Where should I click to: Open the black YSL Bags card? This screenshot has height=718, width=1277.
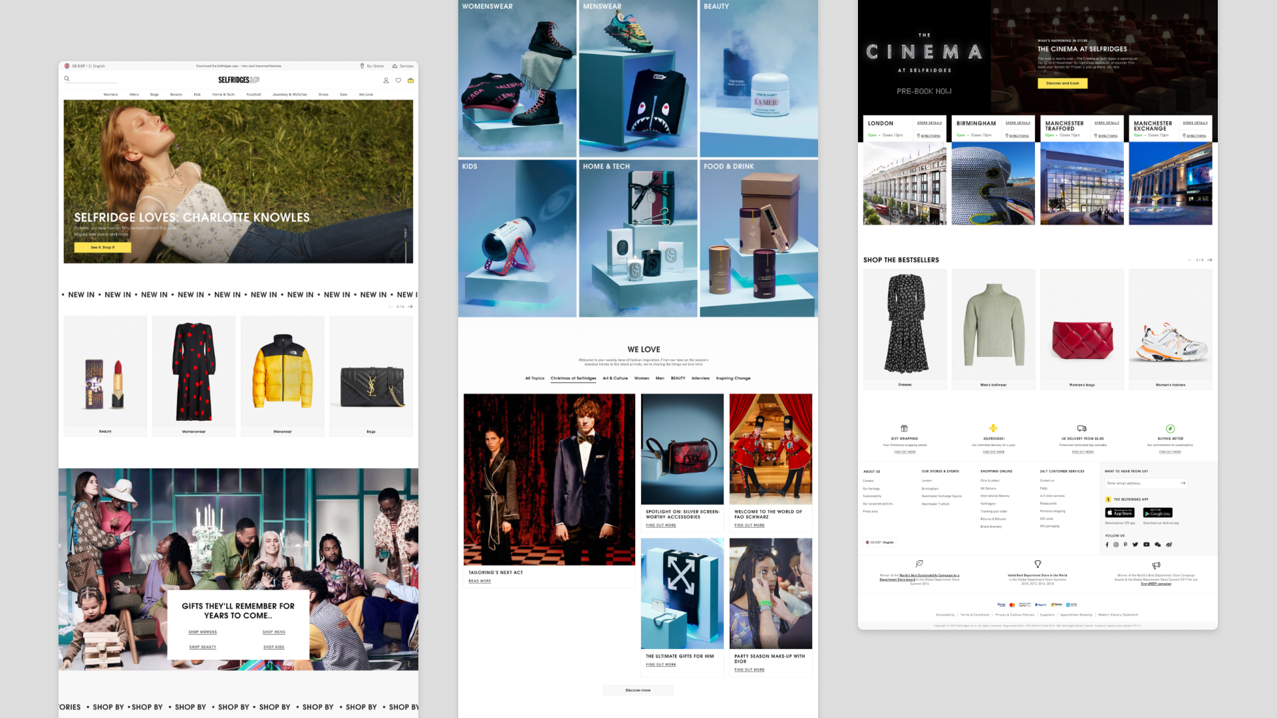pos(371,376)
